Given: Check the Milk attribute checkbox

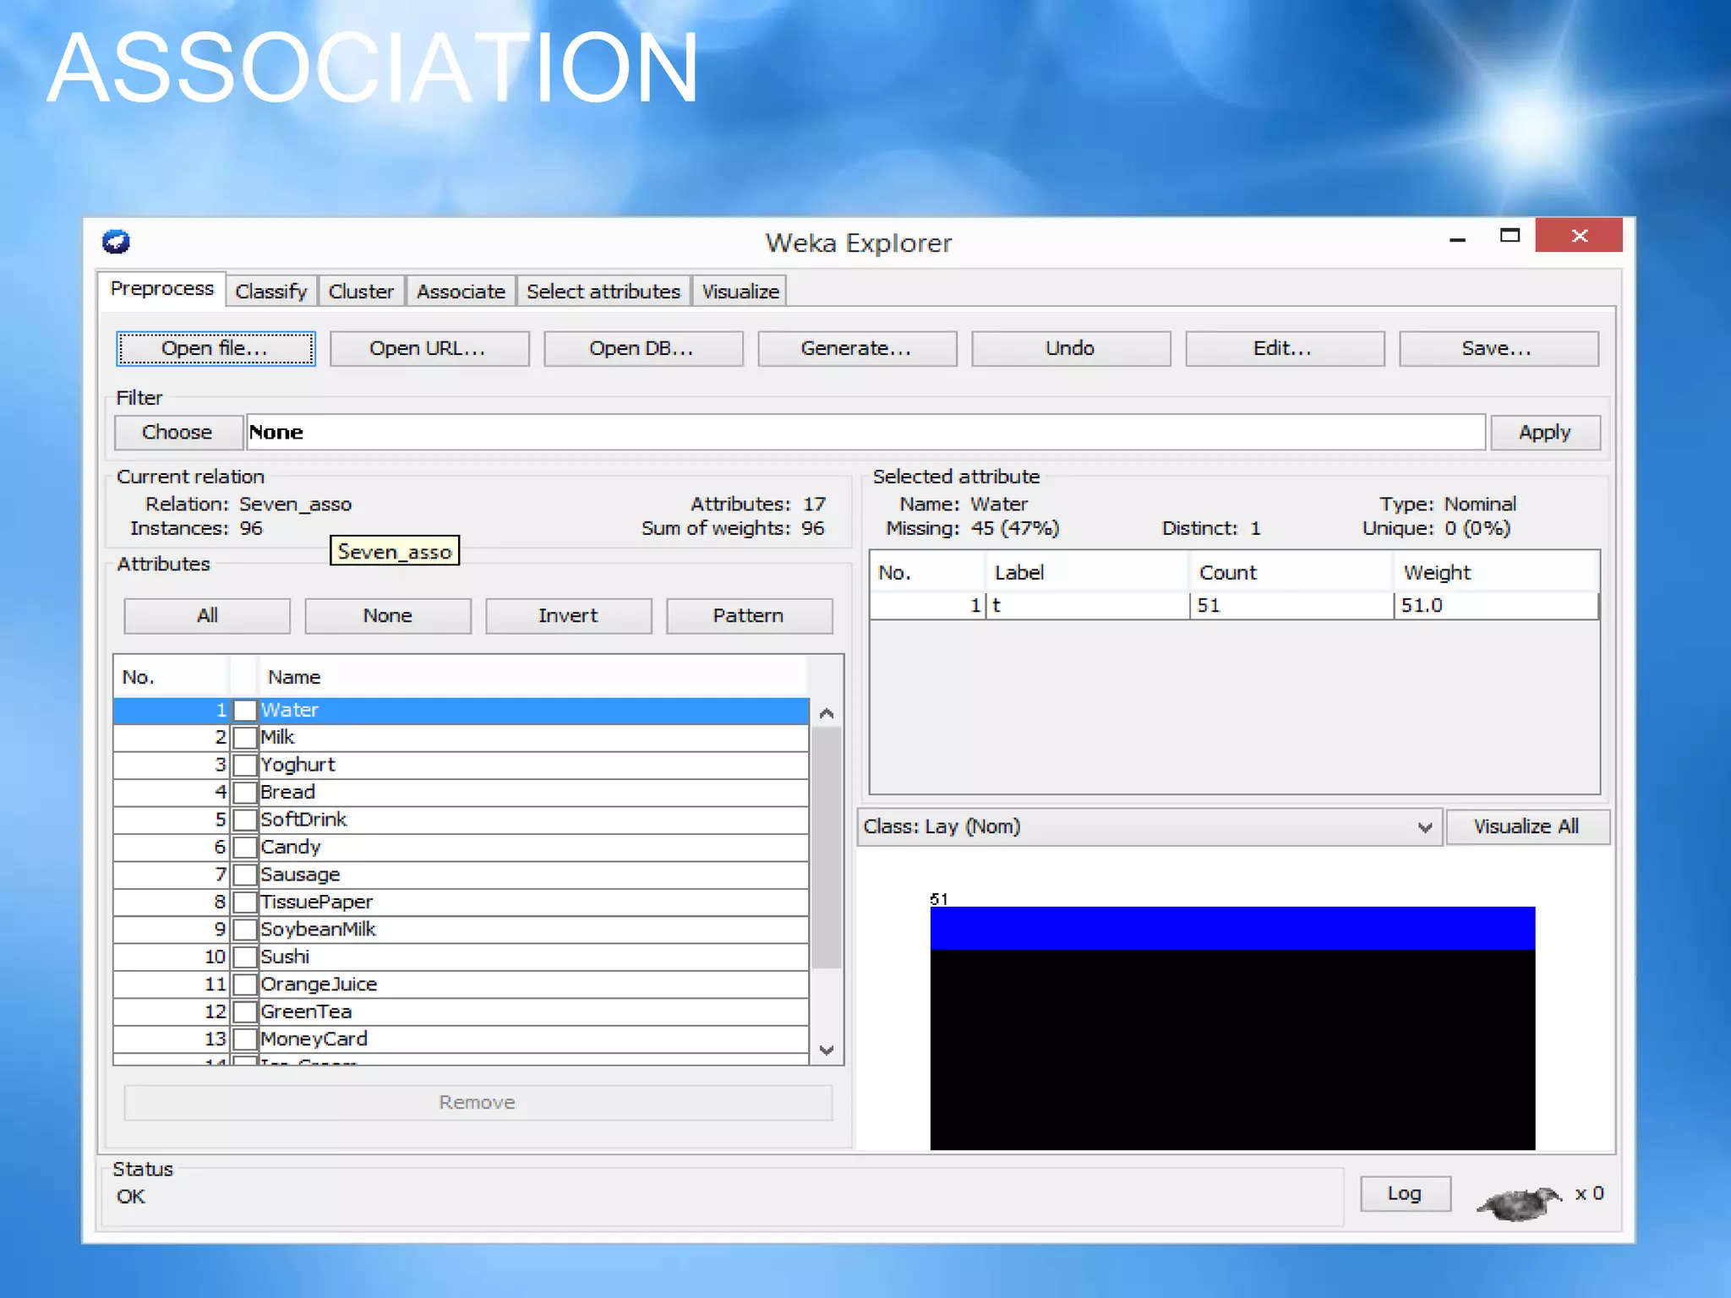Looking at the screenshot, I should click(245, 738).
